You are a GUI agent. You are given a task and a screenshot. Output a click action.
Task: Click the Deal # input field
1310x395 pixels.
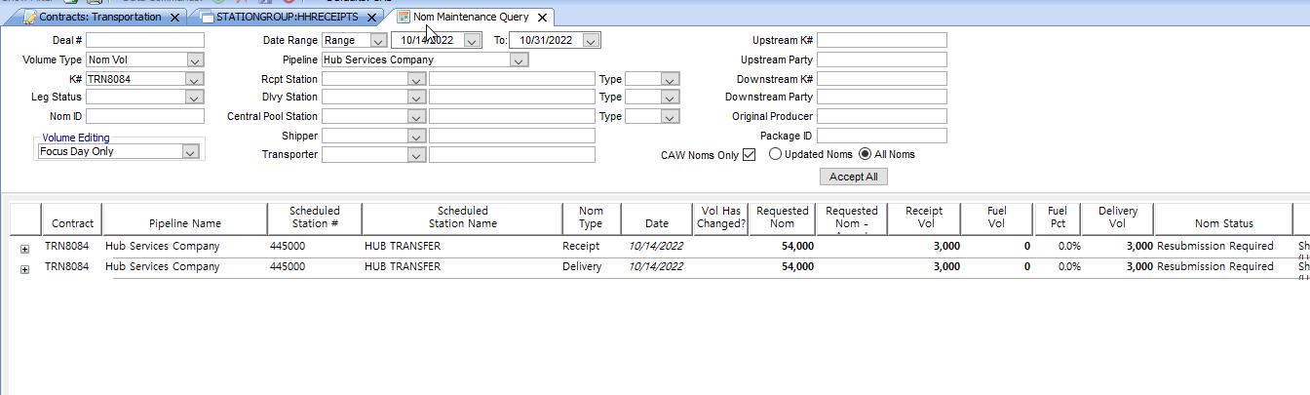(x=144, y=41)
